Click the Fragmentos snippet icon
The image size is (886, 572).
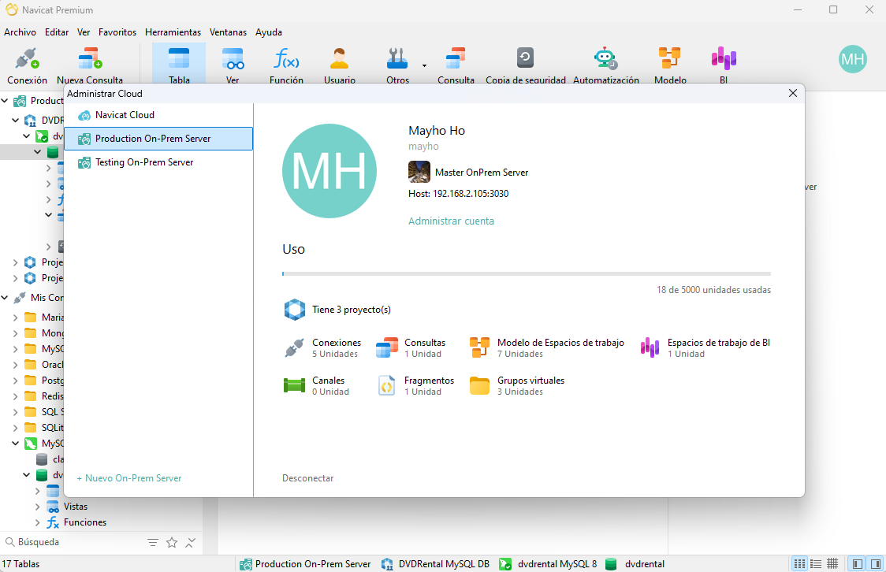coord(387,385)
